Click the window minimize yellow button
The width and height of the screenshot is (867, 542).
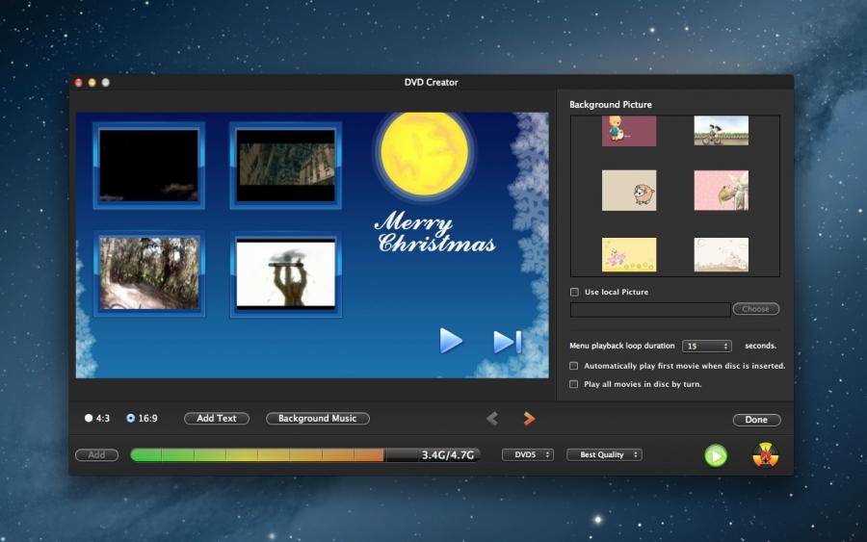(x=92, y=83)
